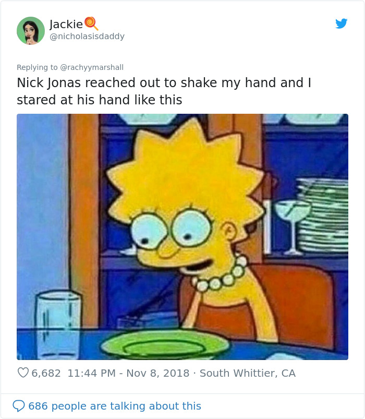This screenshot has width=365, height=419.
Task: Open Jackie's profile avatar picture
Action: click(x=31, y=30)
